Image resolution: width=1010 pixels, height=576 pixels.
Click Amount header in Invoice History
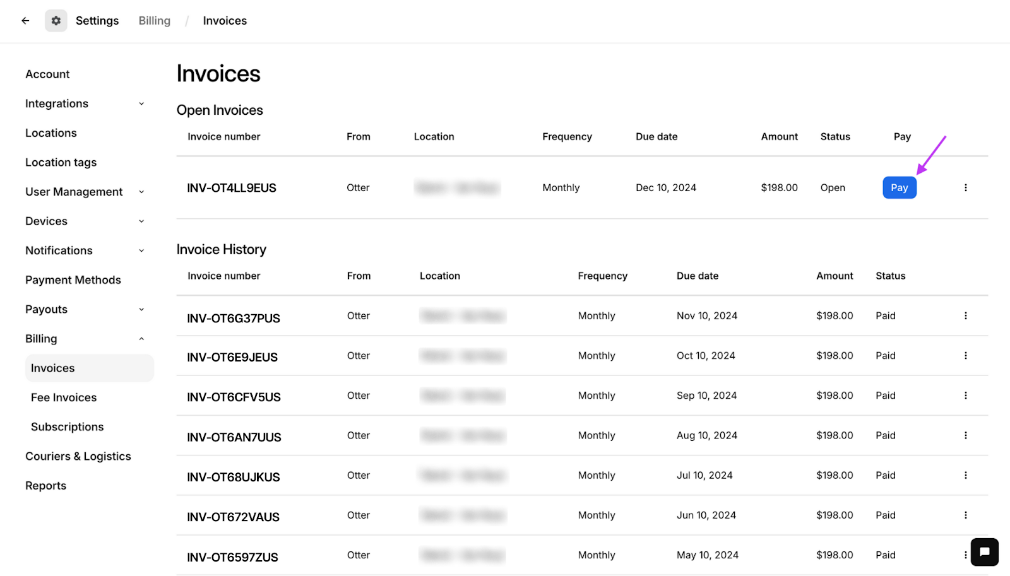[835, 276]
